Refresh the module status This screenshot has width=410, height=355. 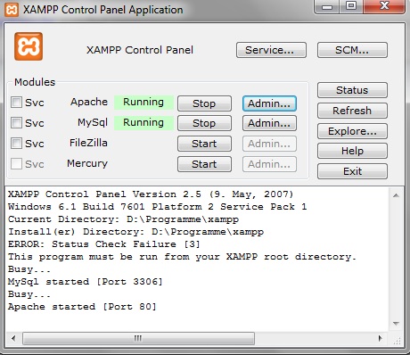[x=352, y=111]
